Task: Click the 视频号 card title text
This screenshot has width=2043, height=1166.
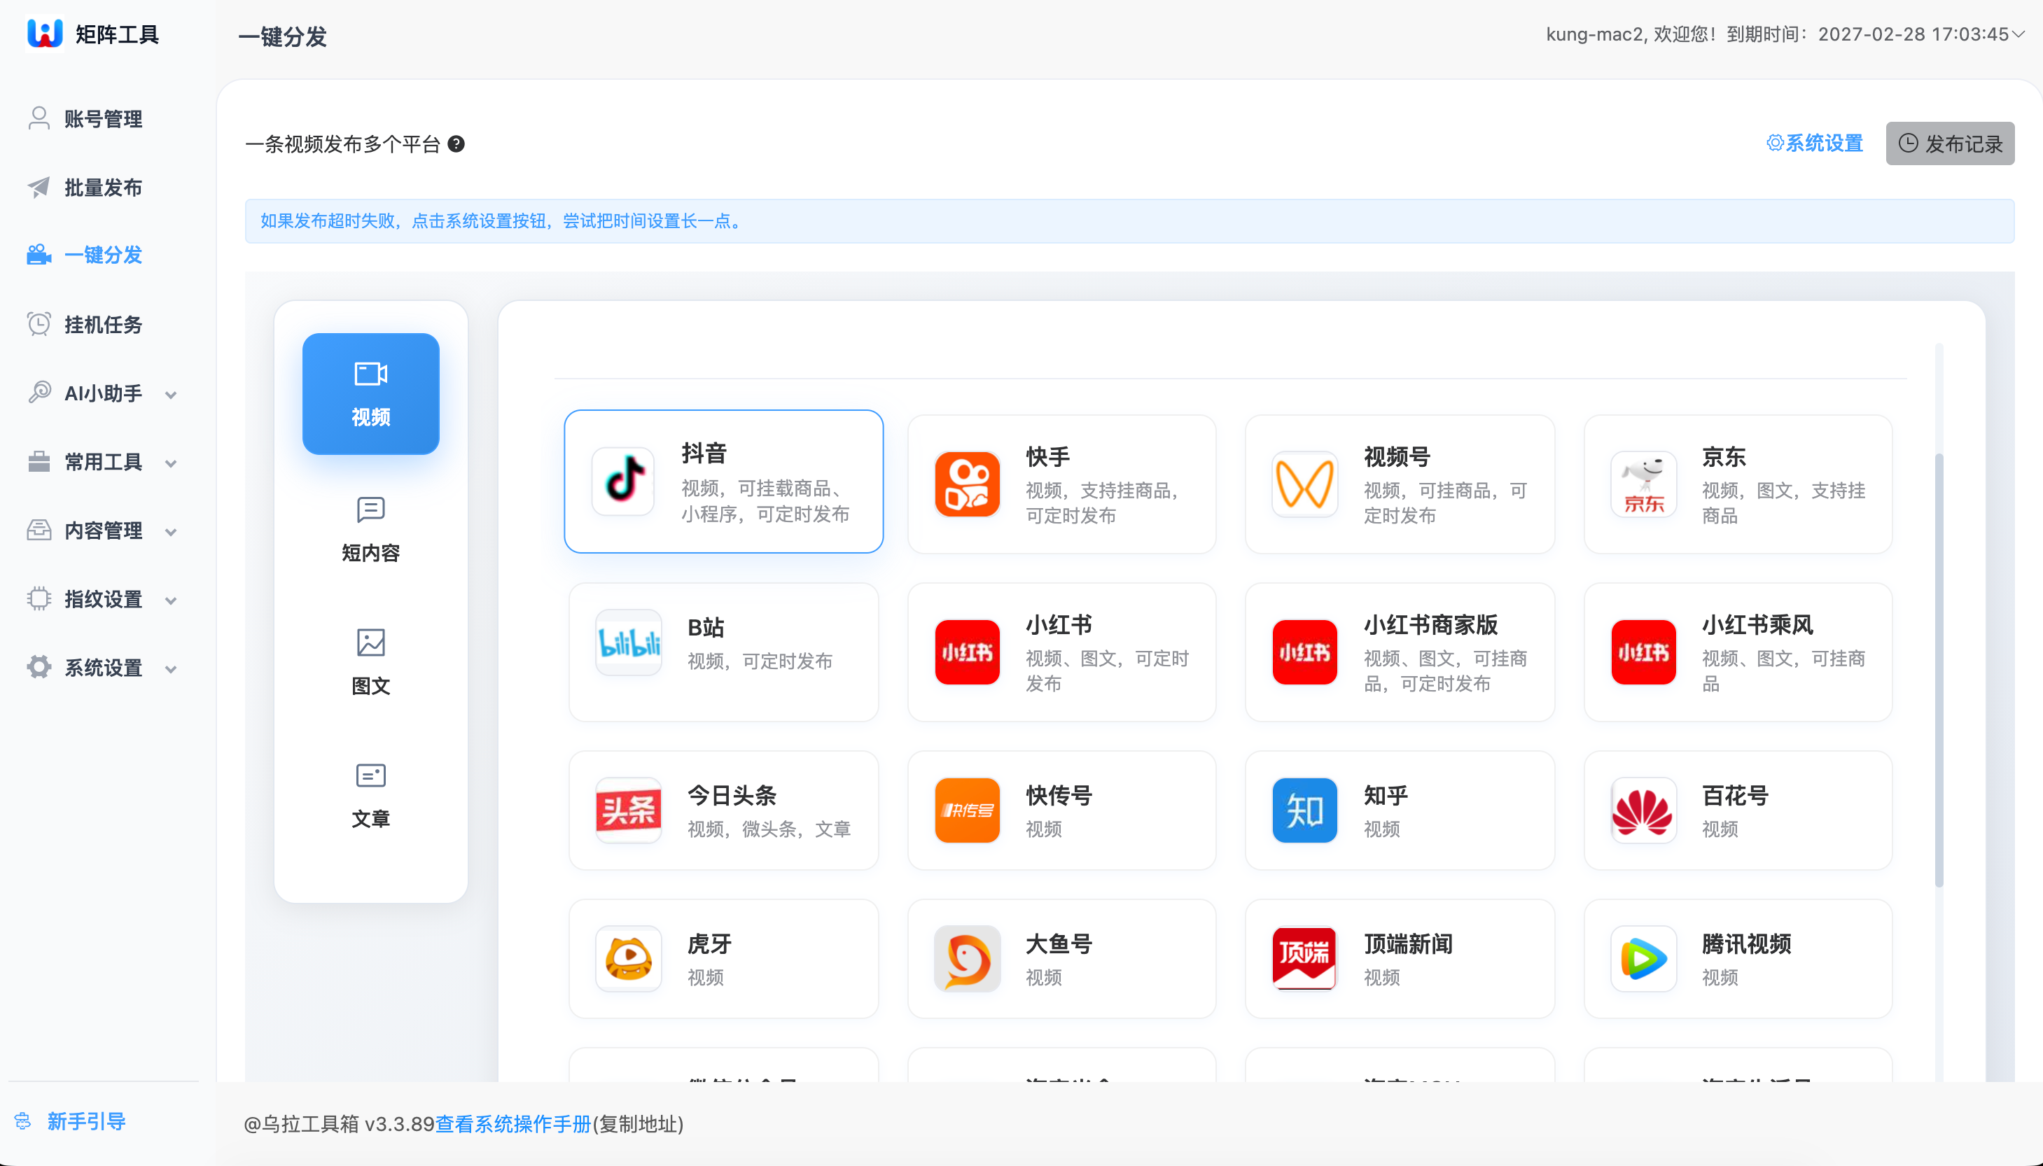Action: pos(1397,456)
